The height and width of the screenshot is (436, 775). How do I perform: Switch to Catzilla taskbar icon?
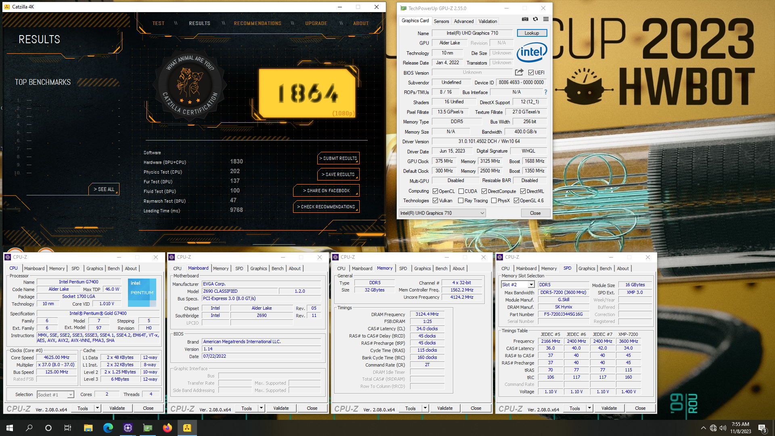pyautogui.click(x=187, y=428)
